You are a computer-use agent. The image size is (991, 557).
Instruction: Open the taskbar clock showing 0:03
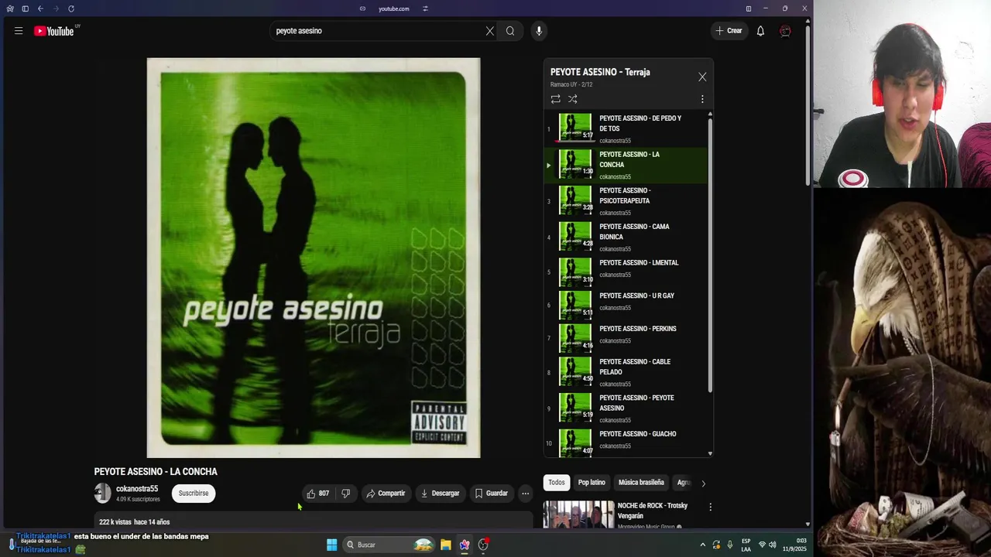pyautogui.click(x=794, y=545)
